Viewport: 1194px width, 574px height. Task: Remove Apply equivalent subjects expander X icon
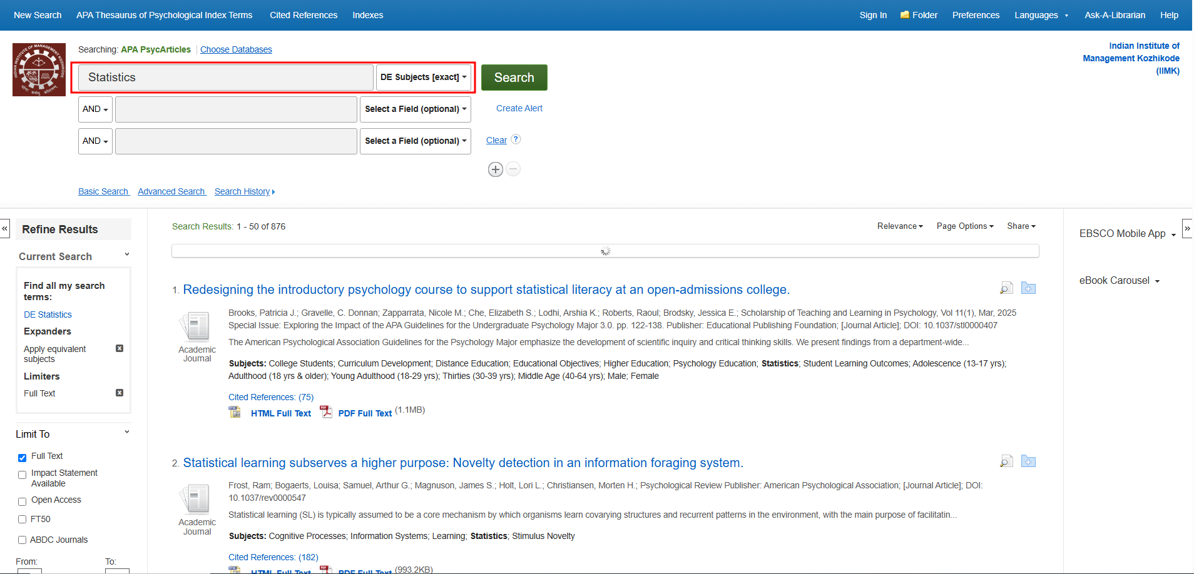[x=120, y=348]
